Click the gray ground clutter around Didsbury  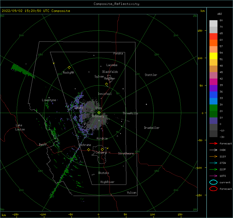point(95,115)
